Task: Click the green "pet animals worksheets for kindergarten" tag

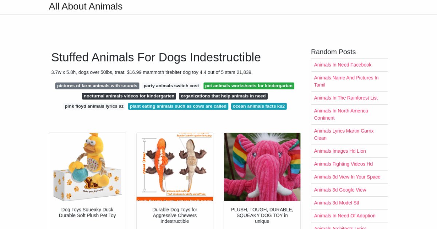Action: [249, 86]
